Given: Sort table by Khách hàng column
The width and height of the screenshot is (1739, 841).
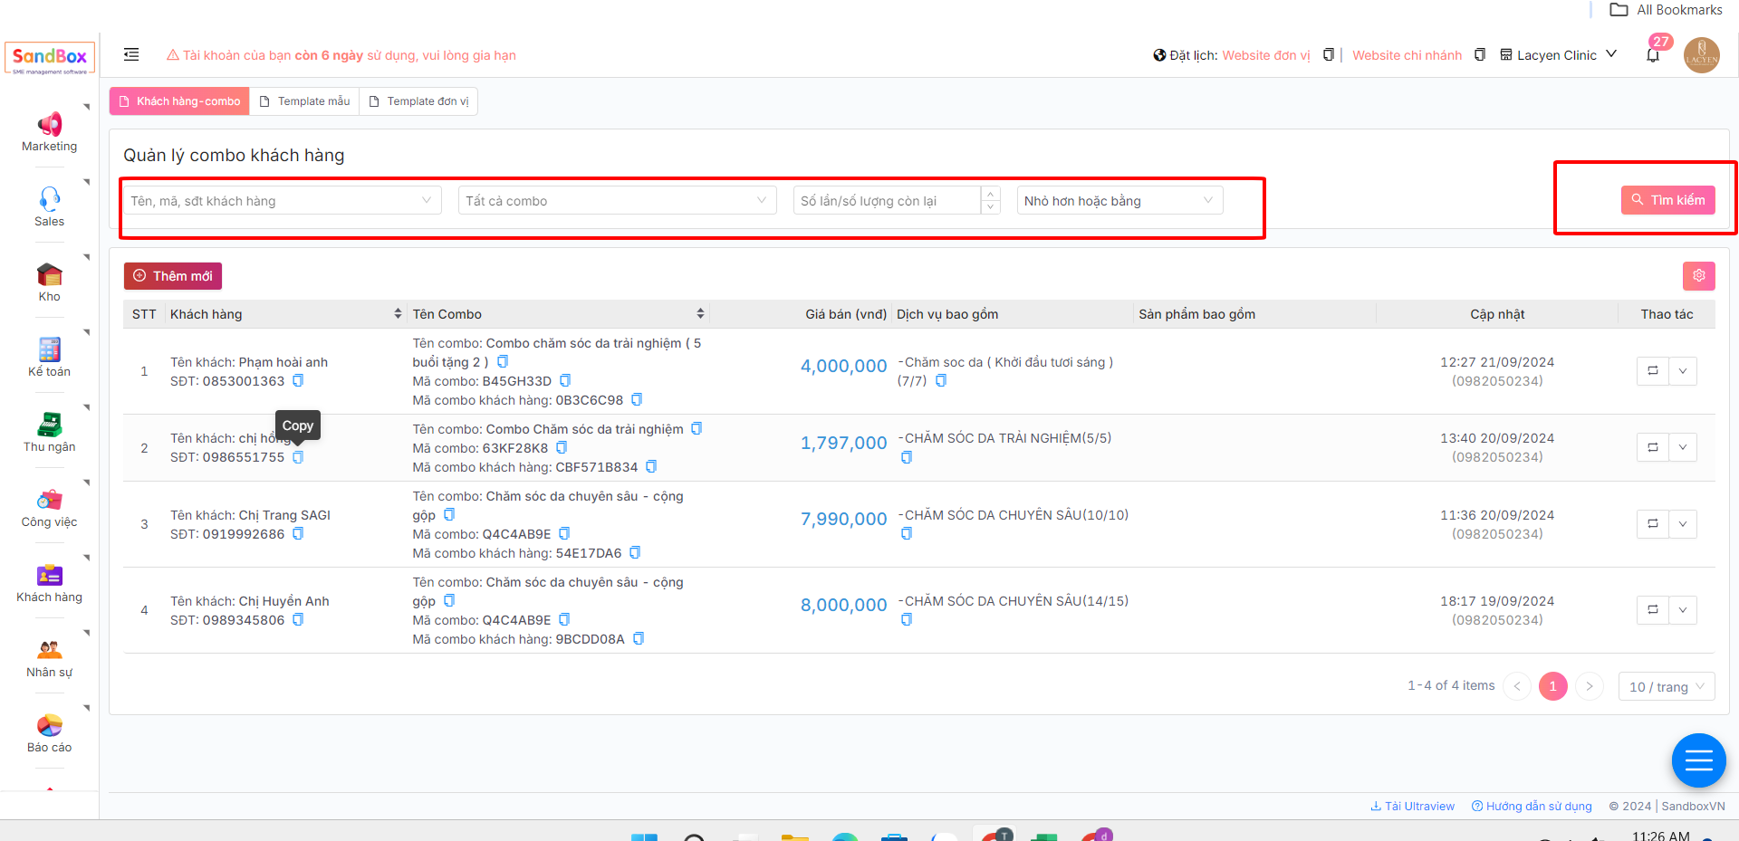Looking at the screenshot, I should pos(398,314).
